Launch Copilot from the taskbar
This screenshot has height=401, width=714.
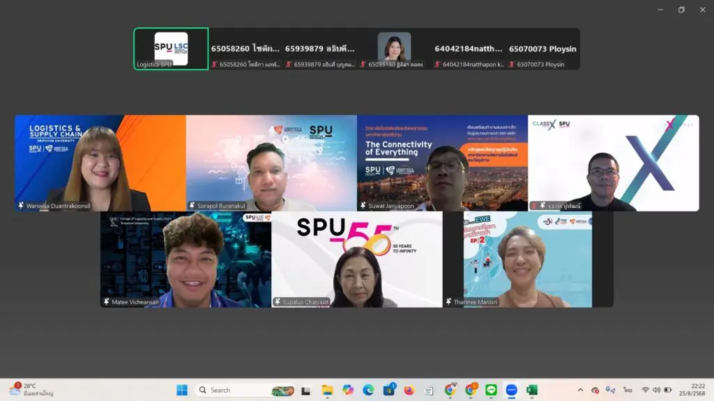[x=348, y=390]
